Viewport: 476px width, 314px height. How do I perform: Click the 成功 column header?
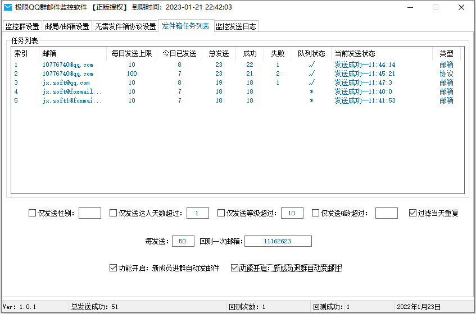pos(250,53)
